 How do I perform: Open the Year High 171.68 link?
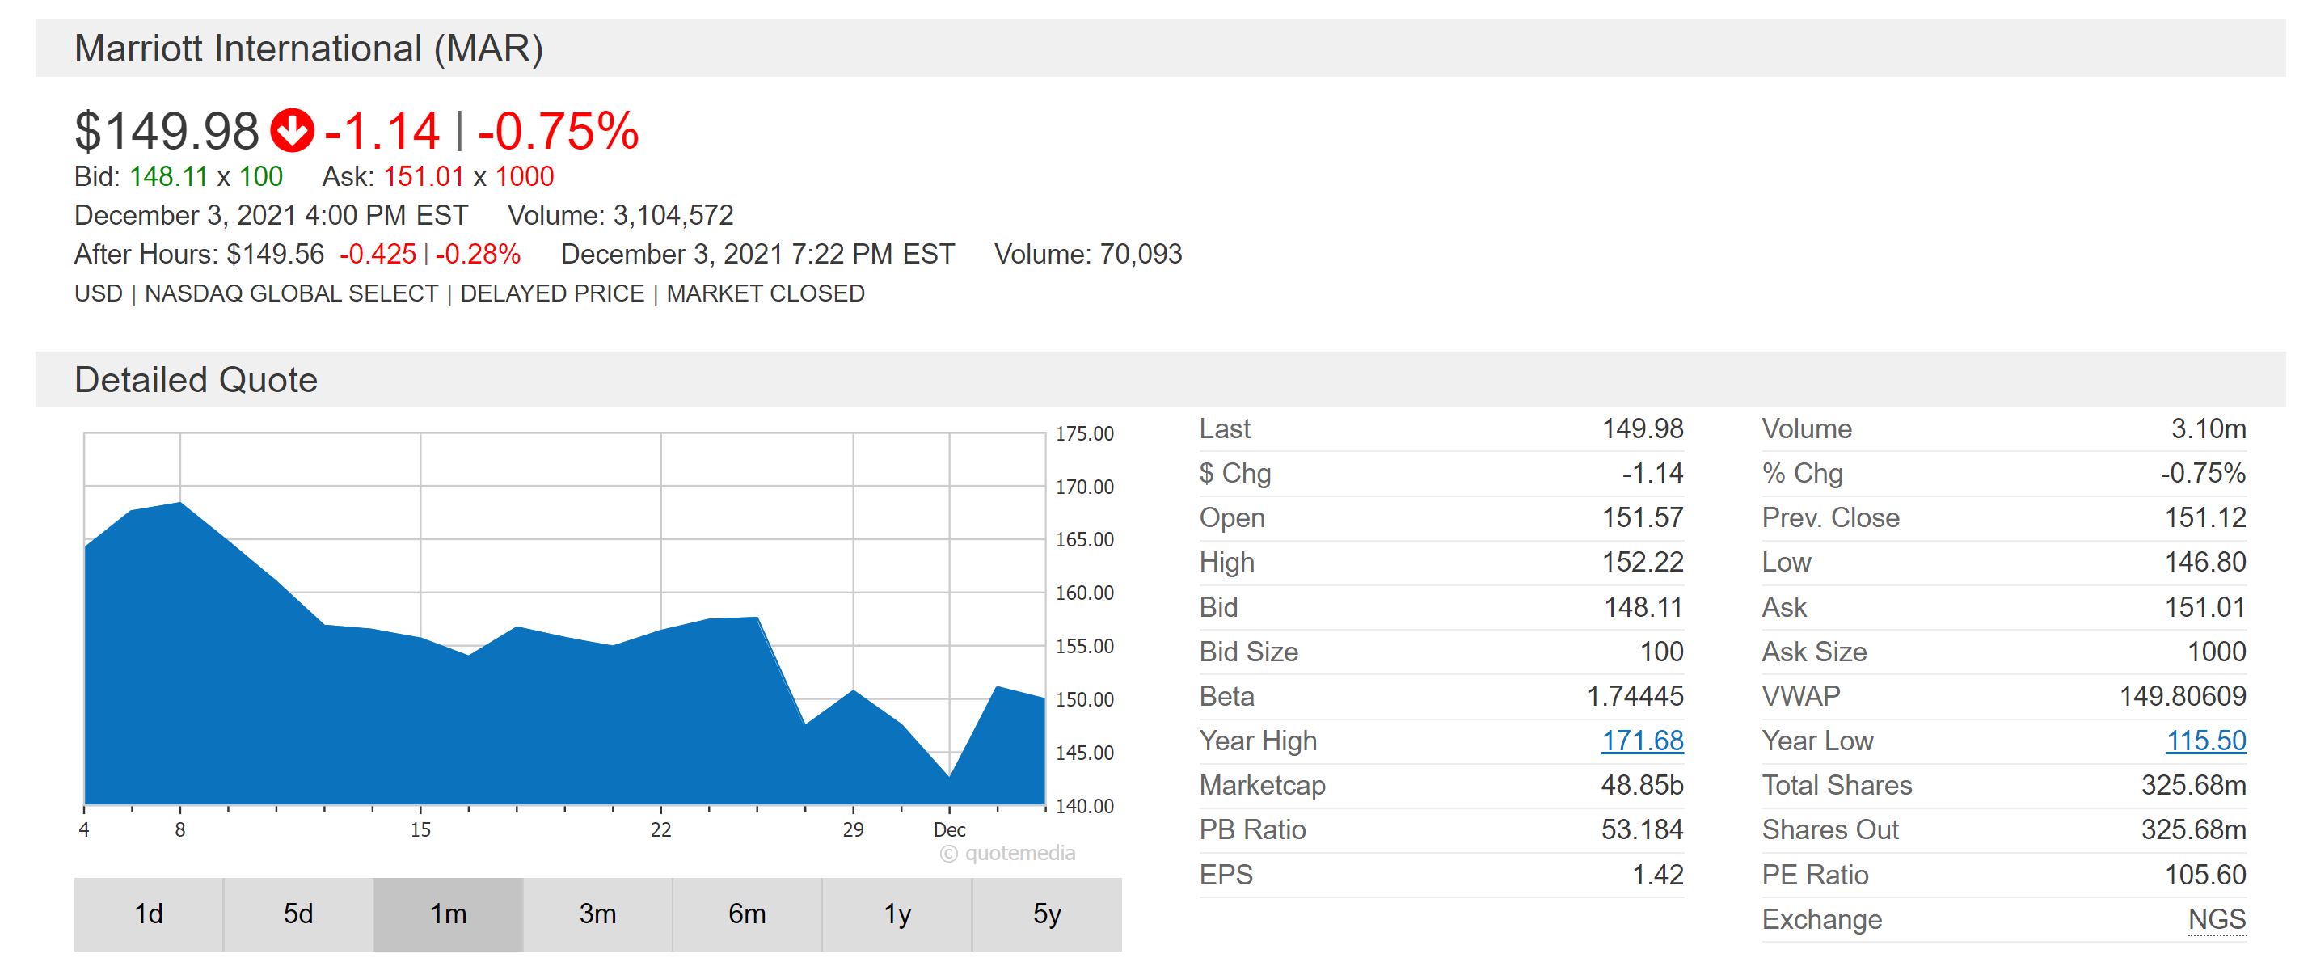tap(1642, 741)
